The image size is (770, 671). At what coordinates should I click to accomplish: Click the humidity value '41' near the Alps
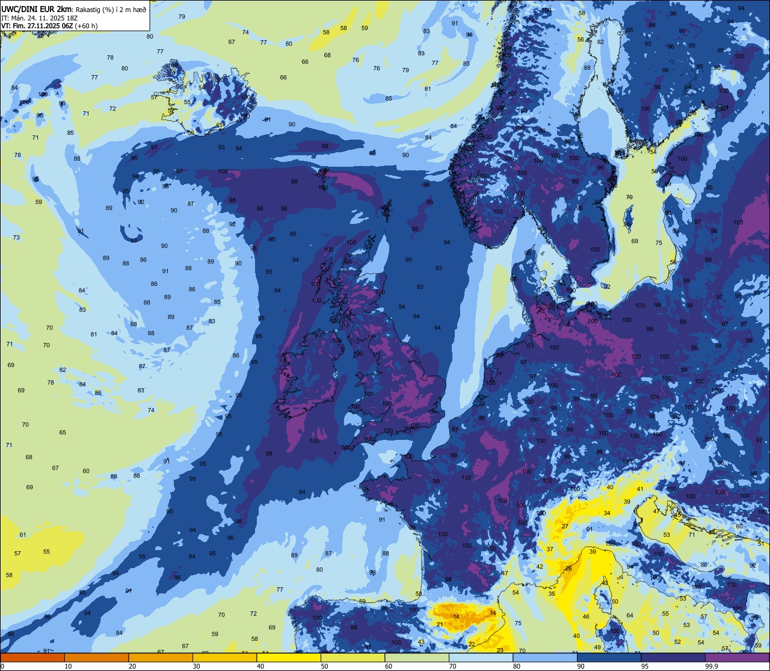pos(640,489)
